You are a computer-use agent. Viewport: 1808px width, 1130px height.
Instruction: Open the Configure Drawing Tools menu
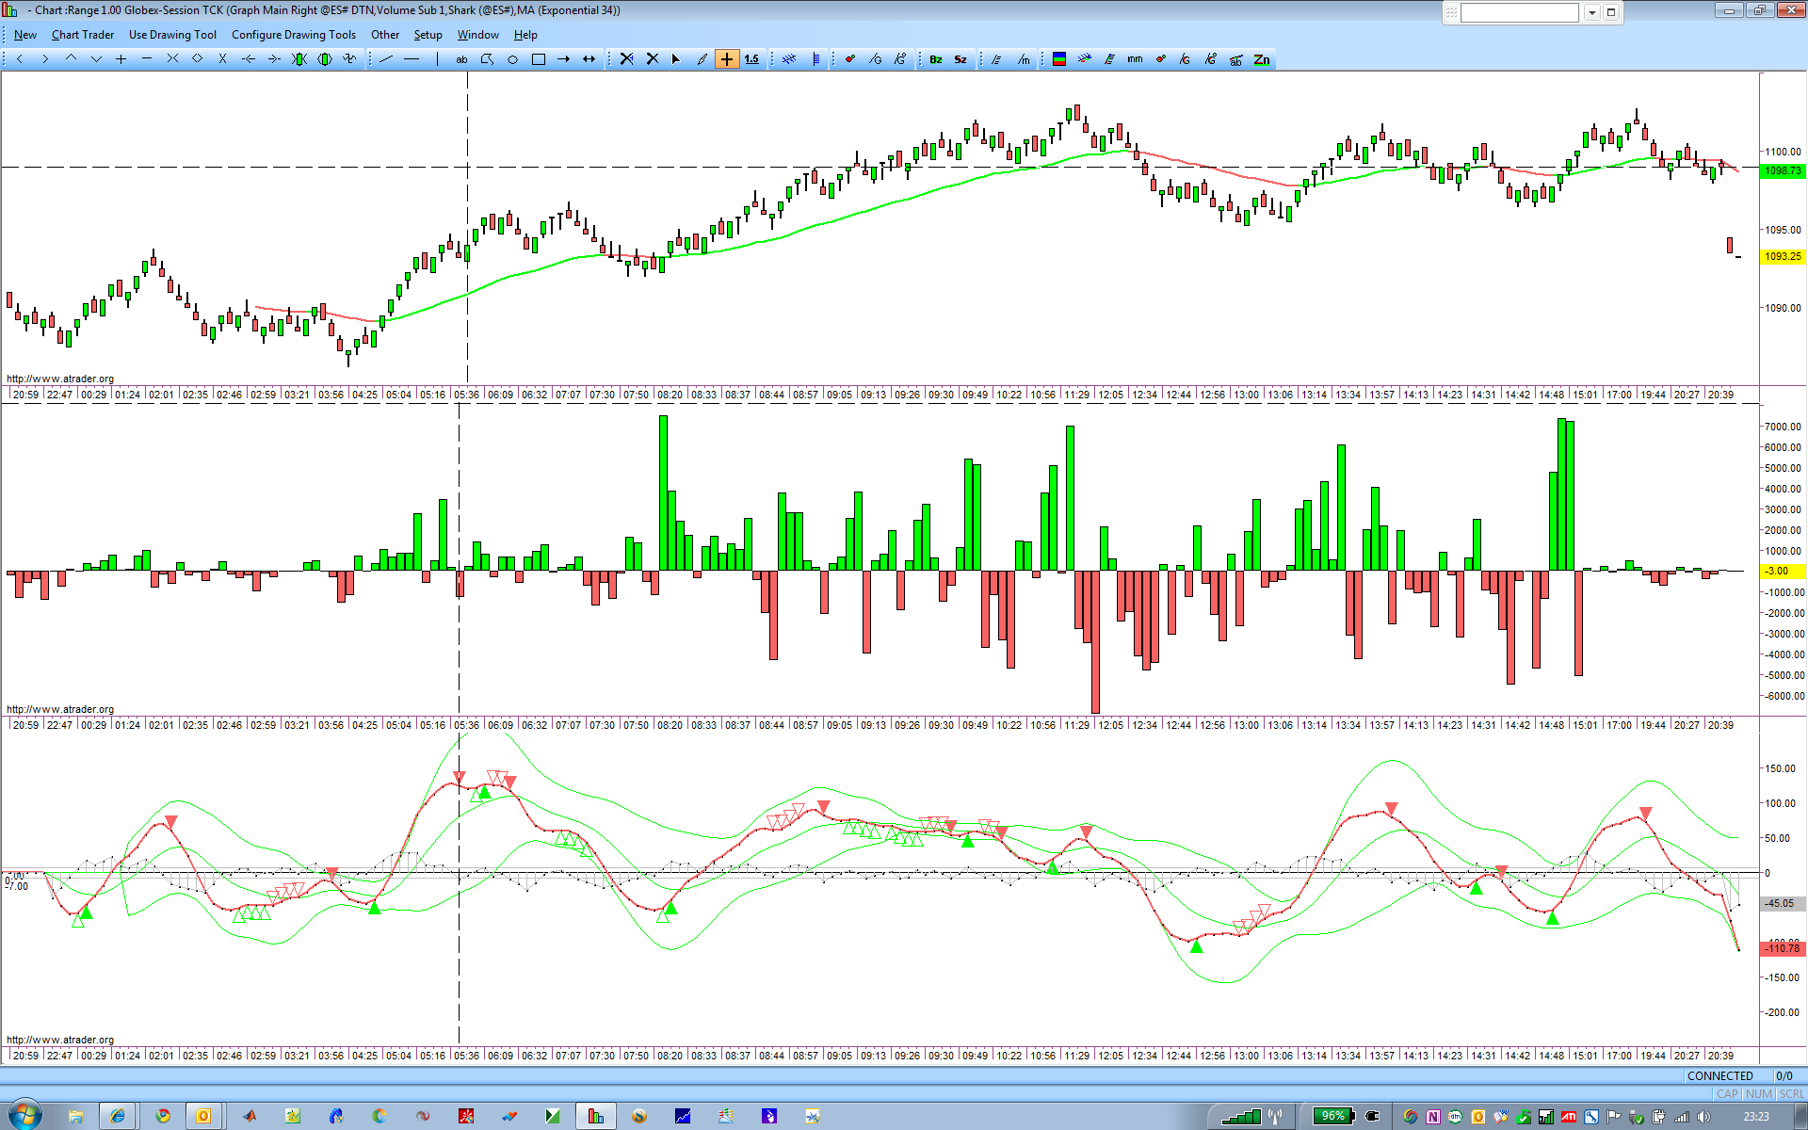[x=294, y=35]
